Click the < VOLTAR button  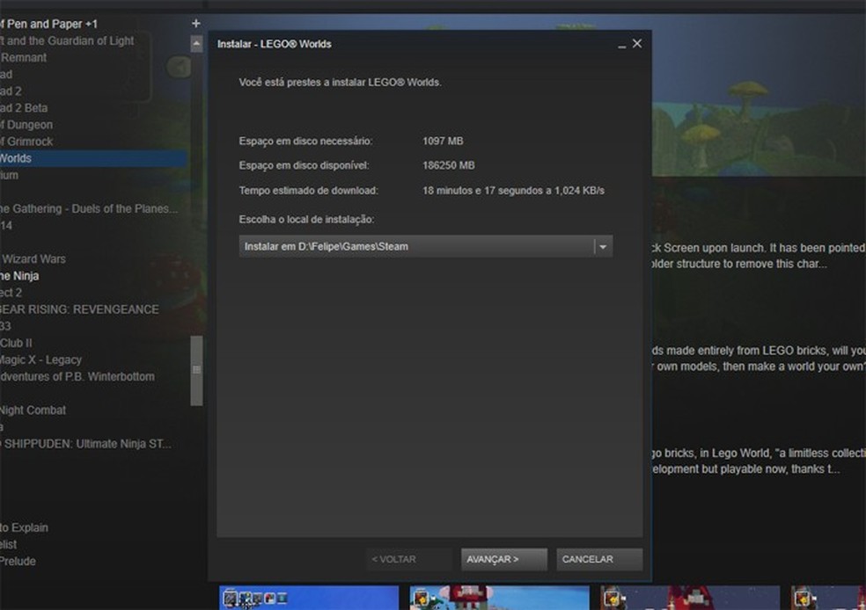pos(408,559)
